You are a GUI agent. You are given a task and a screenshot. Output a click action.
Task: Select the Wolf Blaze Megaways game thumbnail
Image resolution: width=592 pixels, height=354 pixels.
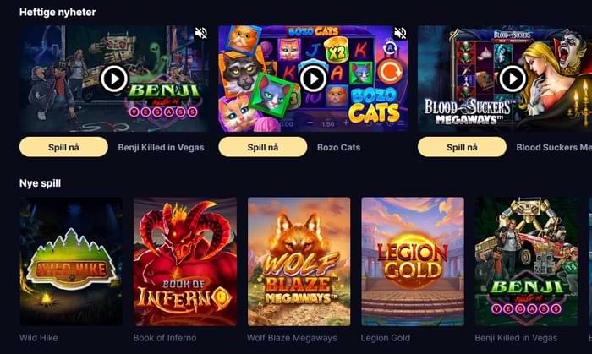pos(299,261)
